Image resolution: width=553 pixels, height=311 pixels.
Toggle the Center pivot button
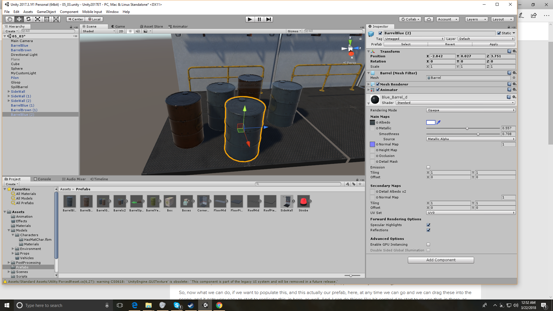tap(75, 19)
